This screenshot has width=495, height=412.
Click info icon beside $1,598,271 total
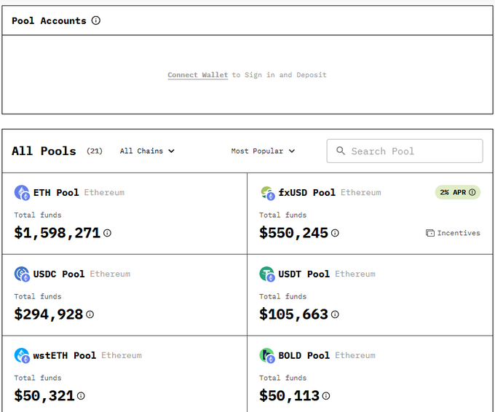click(x=107, y=233)
